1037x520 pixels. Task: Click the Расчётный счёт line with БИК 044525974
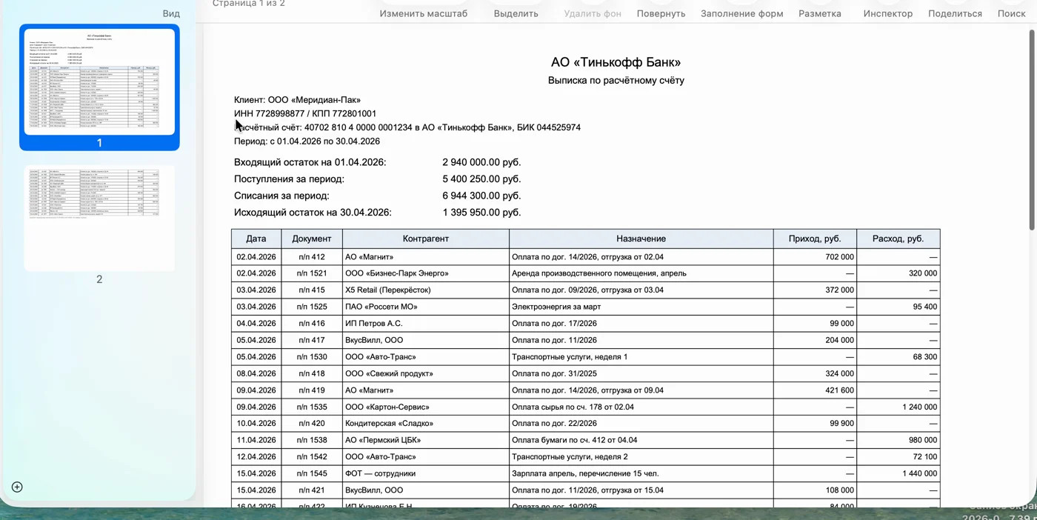[407, 127]
